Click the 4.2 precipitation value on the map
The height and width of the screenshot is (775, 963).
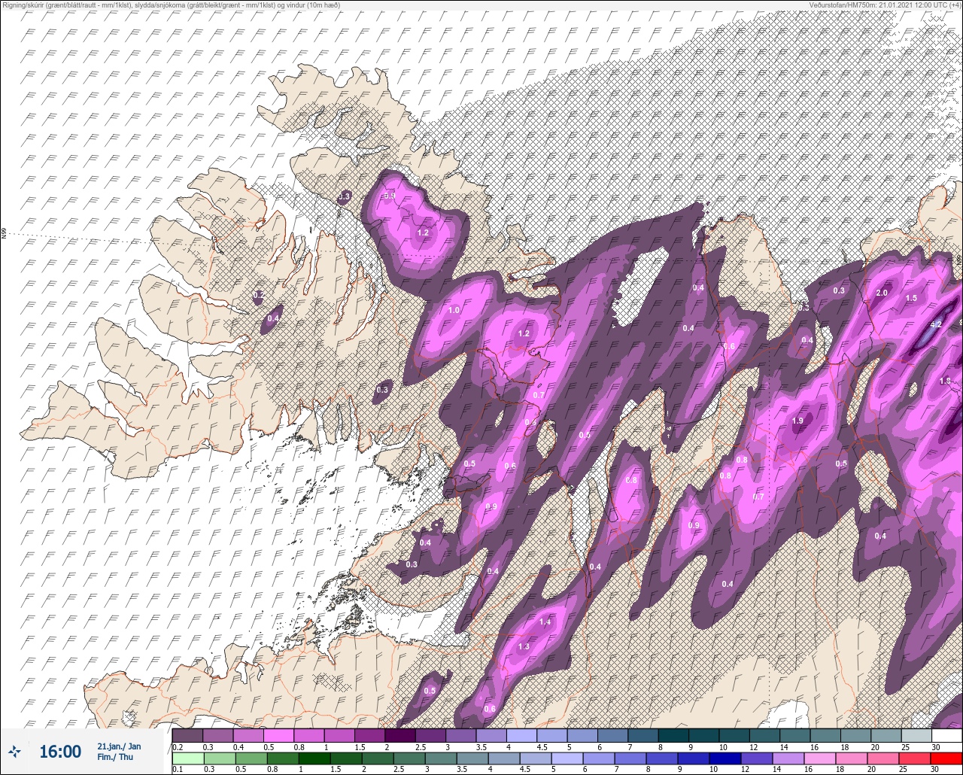(936, 324)
